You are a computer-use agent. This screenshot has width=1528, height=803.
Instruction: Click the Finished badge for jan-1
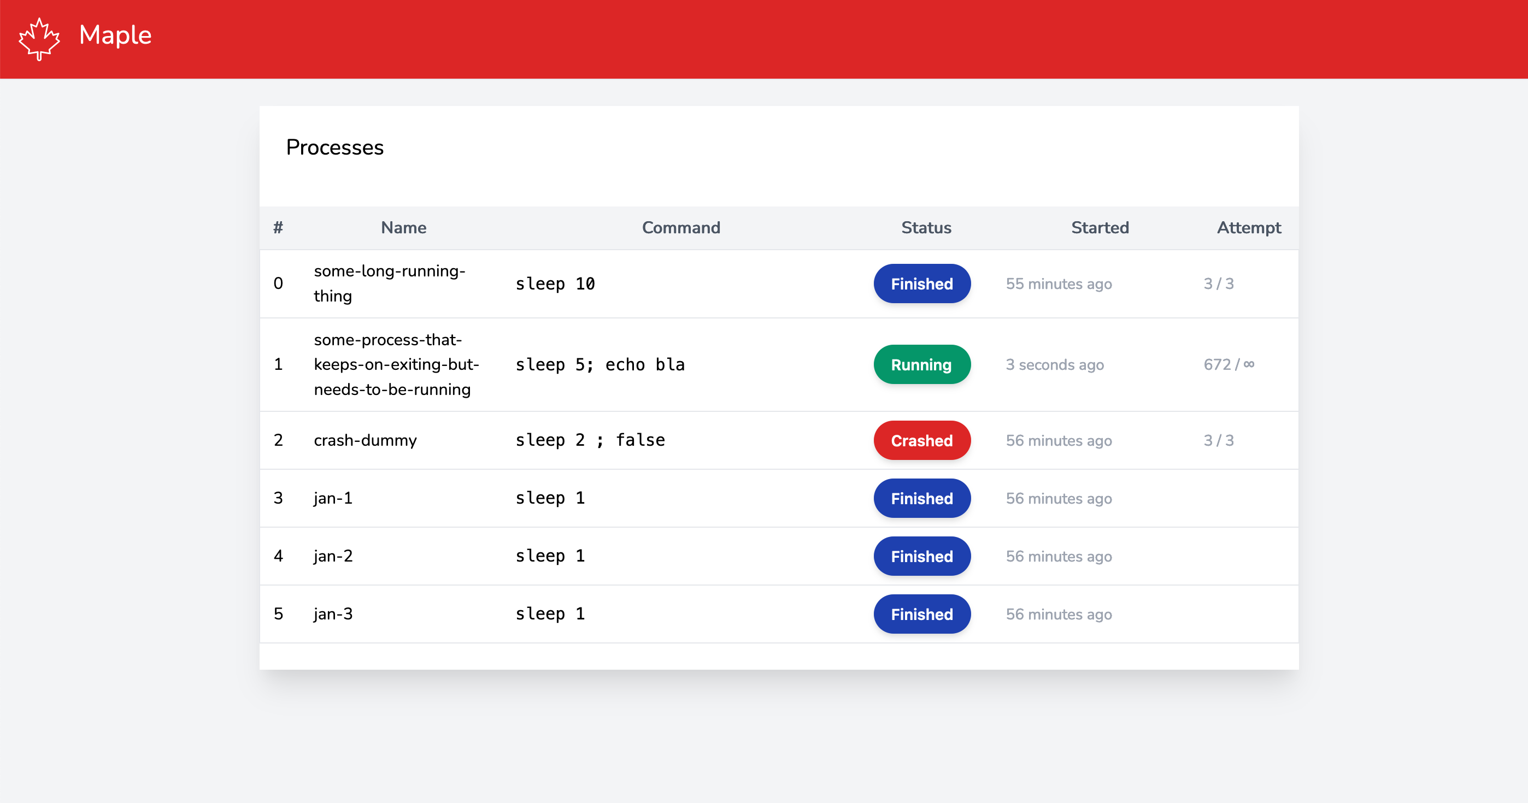[x=921, y=498]
